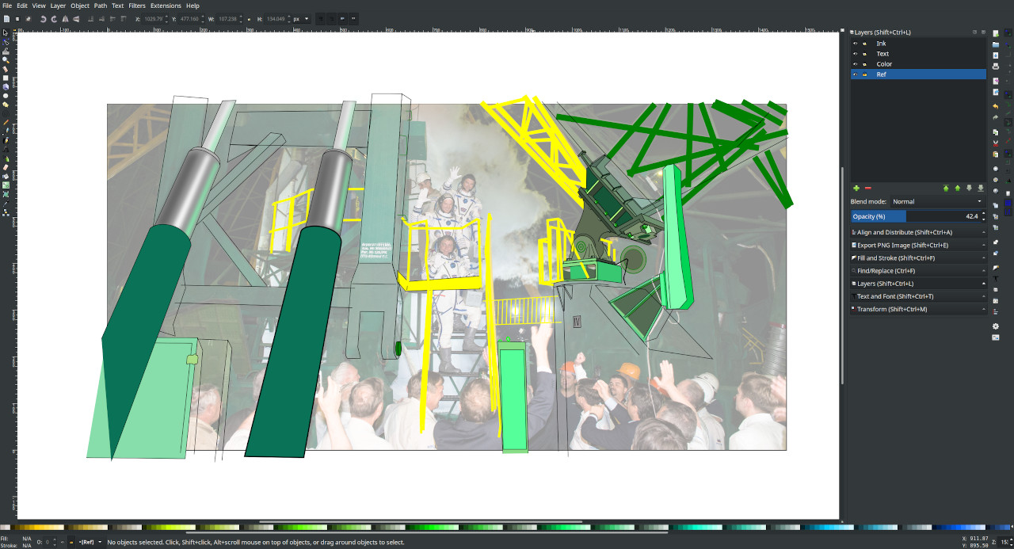The height and width of the screenshot is (549, 1014).
Task: Activate the Zoom magnifier tool
Action: tap(6, 60)
